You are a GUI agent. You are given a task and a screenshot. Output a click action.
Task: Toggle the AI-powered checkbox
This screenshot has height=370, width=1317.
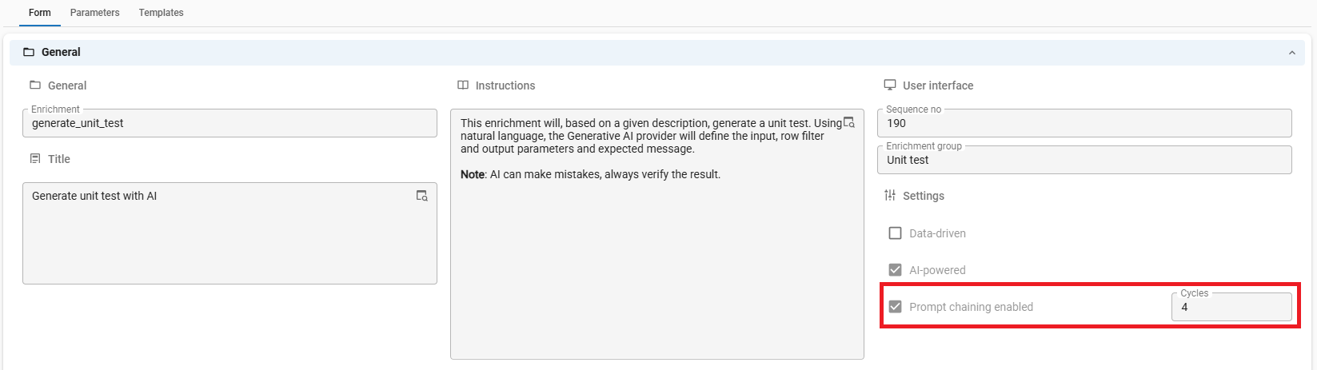896,270
